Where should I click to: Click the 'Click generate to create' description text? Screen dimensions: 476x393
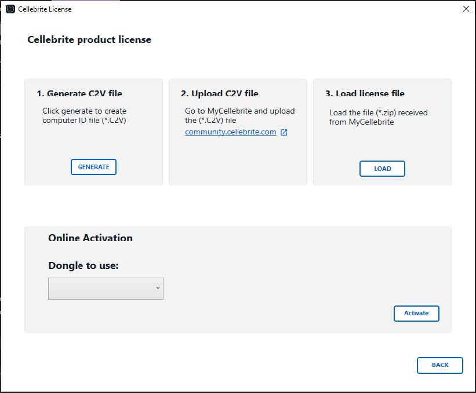(85, 111)
